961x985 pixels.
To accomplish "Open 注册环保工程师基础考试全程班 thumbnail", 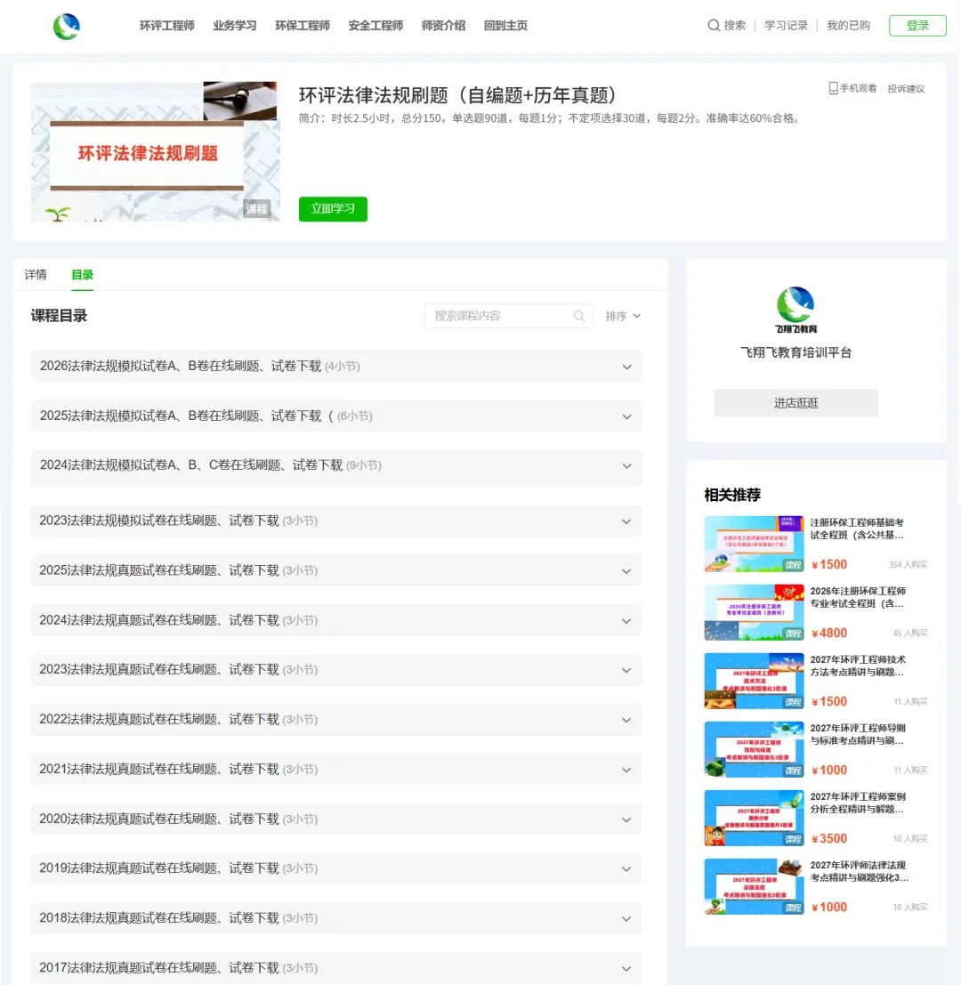I will point(754,544).
